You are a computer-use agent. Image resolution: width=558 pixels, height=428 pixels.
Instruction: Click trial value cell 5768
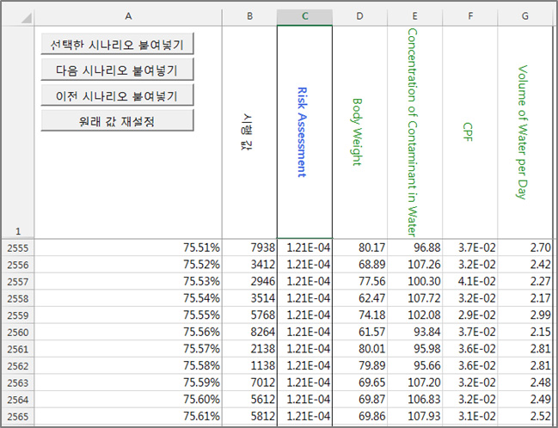249,315
